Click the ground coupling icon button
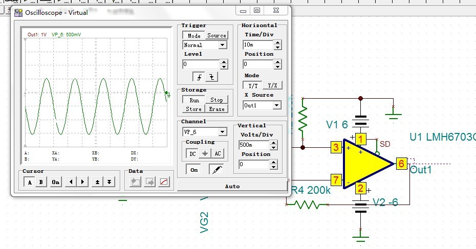The height and width of the screenshot is (249, 476). pos(205,153)
